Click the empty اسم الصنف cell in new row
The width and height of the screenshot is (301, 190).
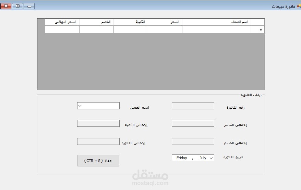click(x=216, y=29)
